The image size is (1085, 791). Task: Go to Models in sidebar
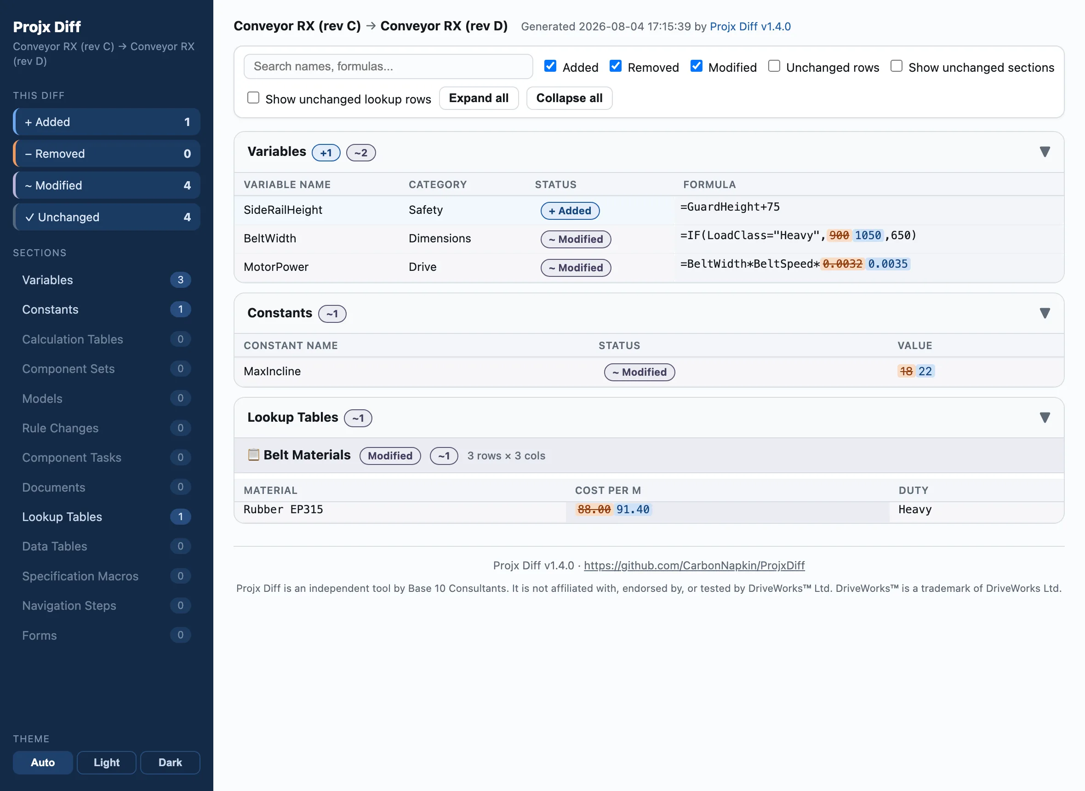click(106, 398)
